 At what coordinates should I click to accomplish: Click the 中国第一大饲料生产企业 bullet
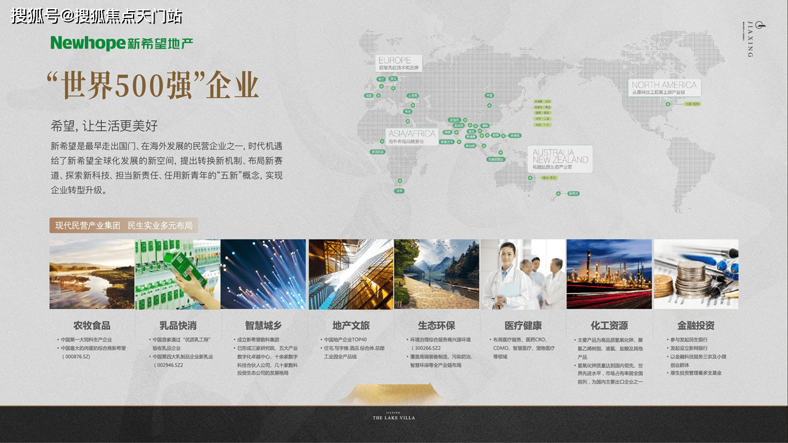(x=85, y=340)
